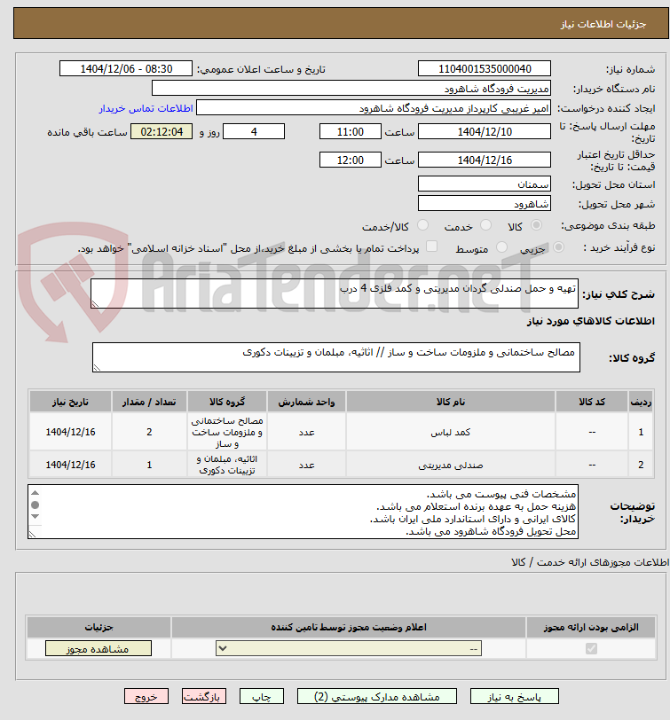
Task: Click the خروج exit button
Action: (146, 696)
